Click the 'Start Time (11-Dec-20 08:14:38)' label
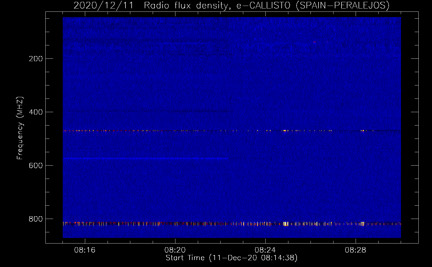 click(x=231, y=258)
